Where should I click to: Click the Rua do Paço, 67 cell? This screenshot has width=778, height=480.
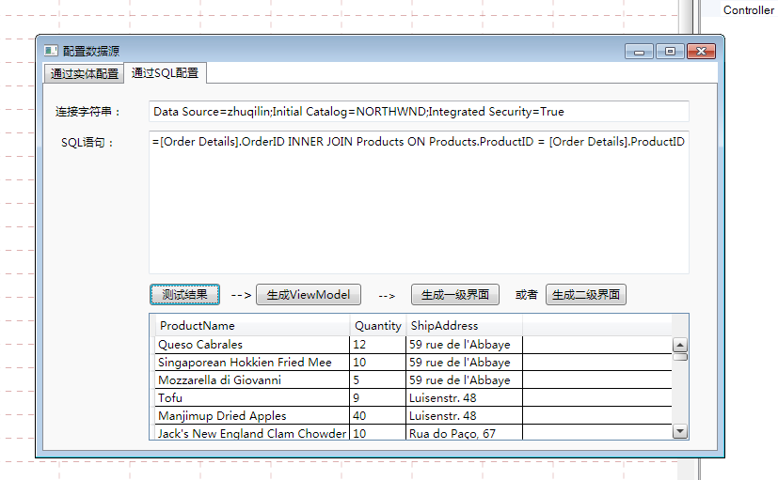465,433
